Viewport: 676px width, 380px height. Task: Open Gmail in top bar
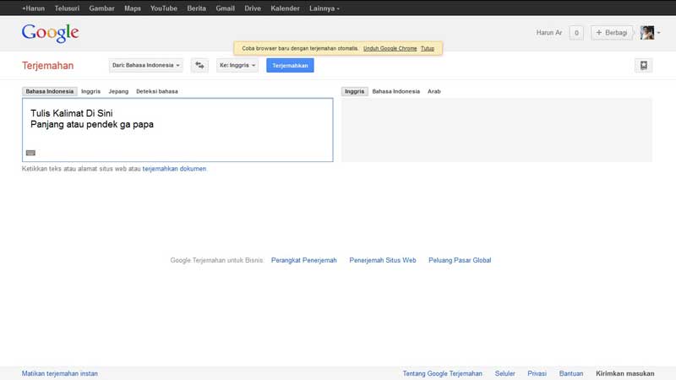click(225, 8)
